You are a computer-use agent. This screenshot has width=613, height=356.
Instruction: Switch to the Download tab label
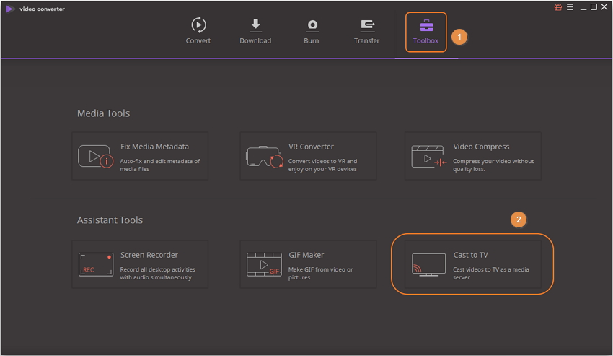255,40
